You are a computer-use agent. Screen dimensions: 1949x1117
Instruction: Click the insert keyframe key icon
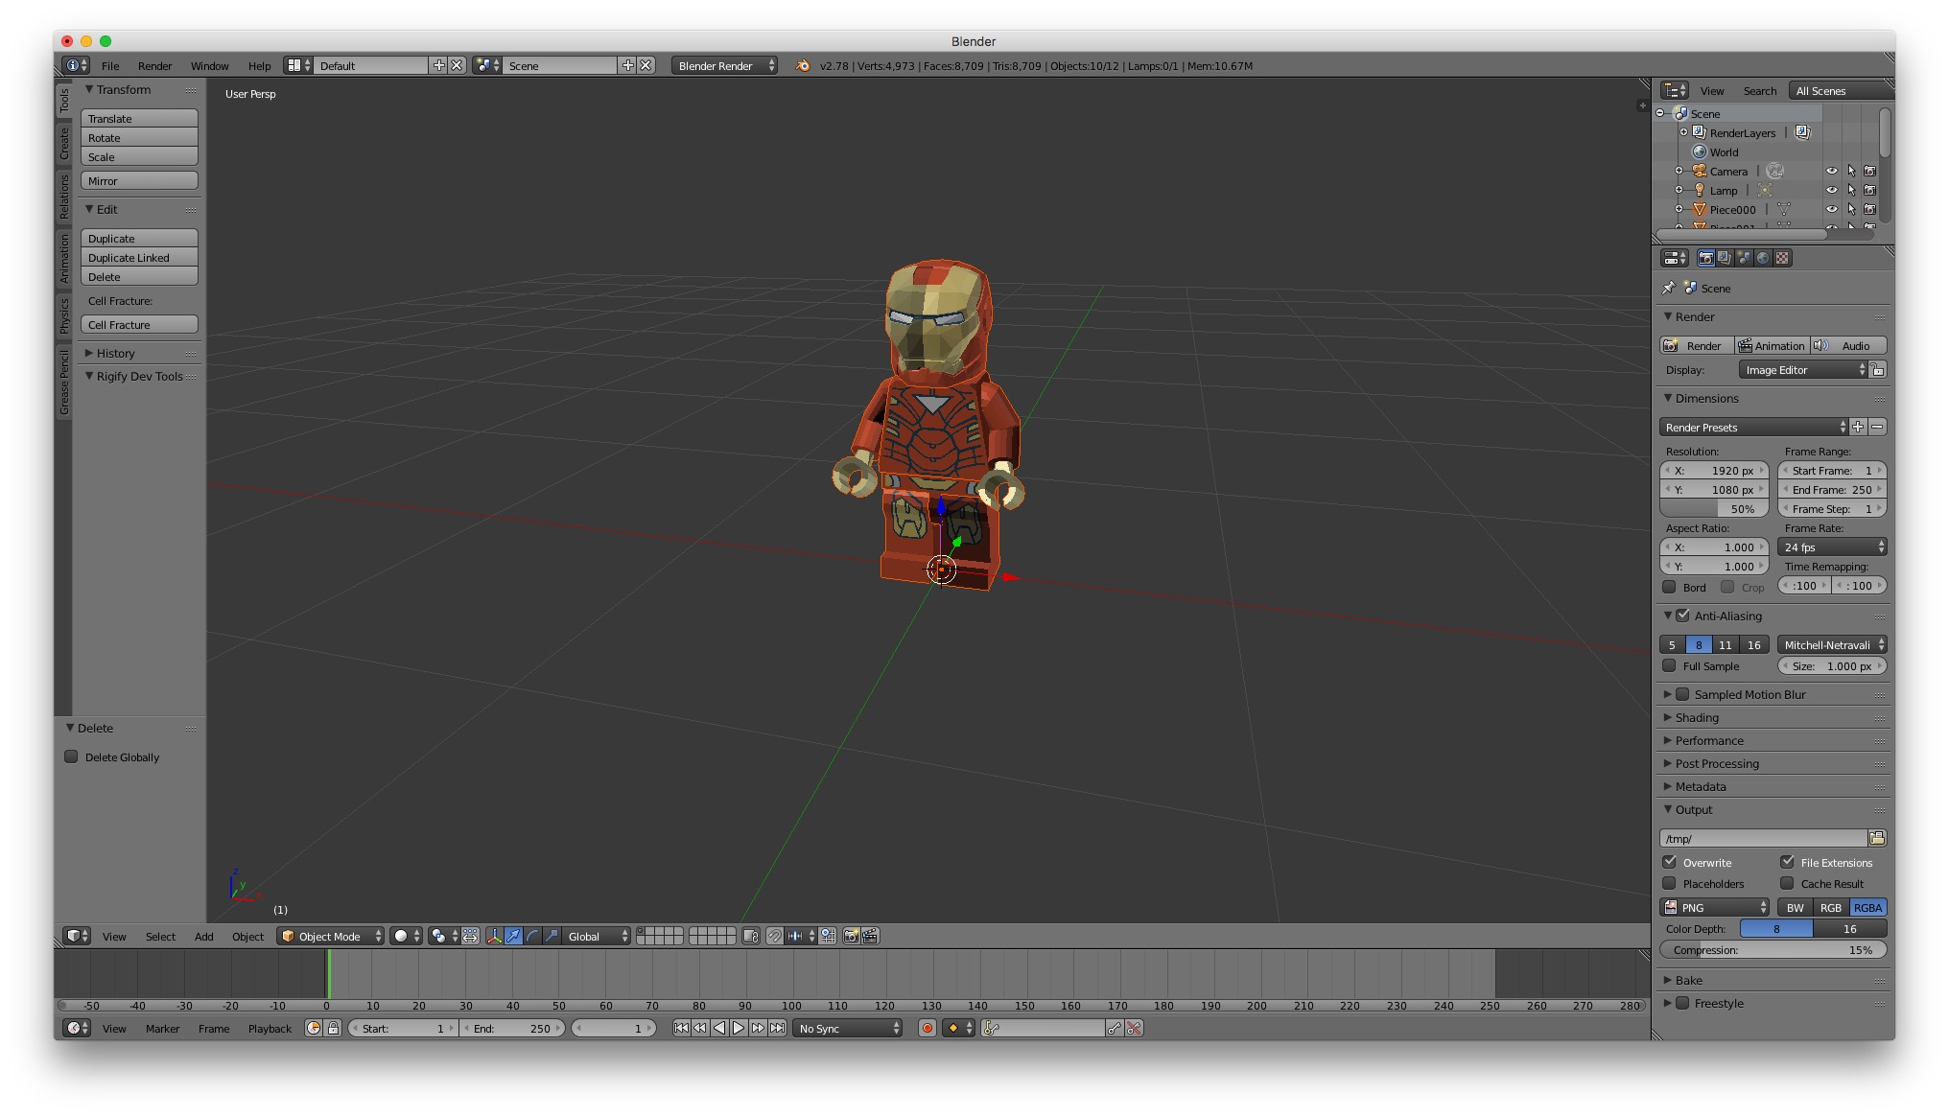pos(1114,1029)
